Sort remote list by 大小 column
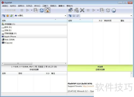This screenshot has height=97, width=134. coord(98,21)
